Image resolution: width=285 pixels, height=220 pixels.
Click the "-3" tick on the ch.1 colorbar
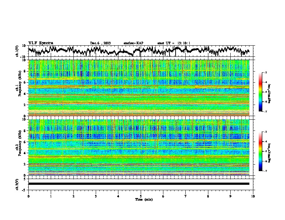click(x=266, y=72)
